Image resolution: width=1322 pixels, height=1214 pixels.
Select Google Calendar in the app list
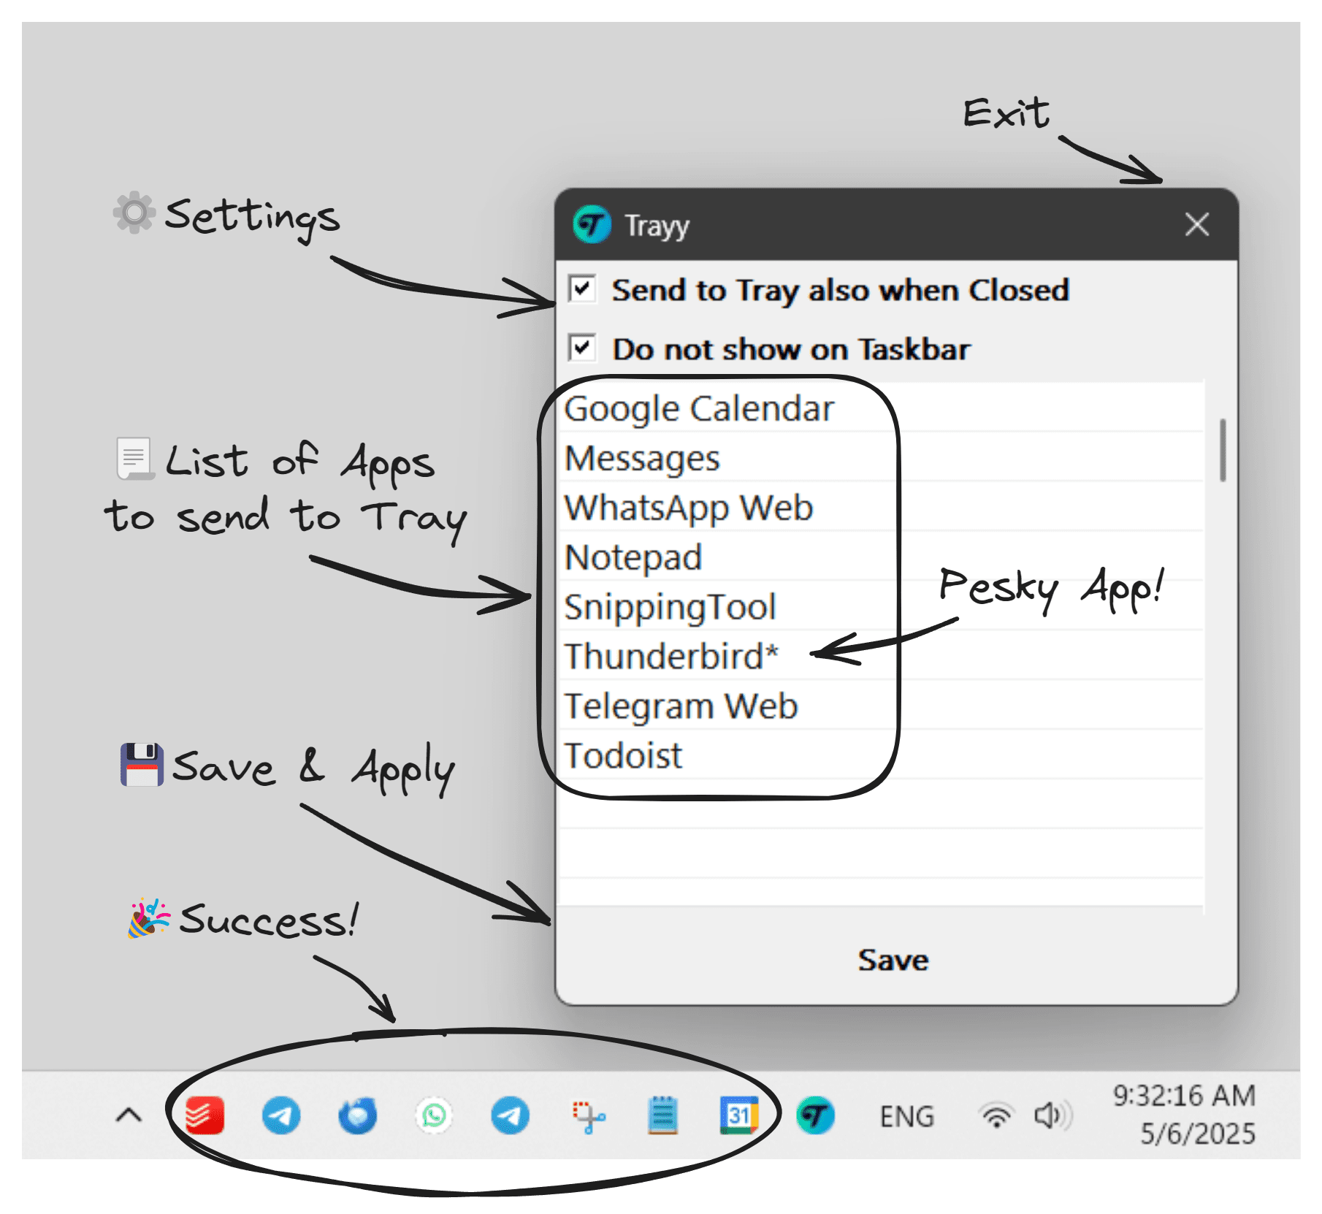click(x=880, y=408)
